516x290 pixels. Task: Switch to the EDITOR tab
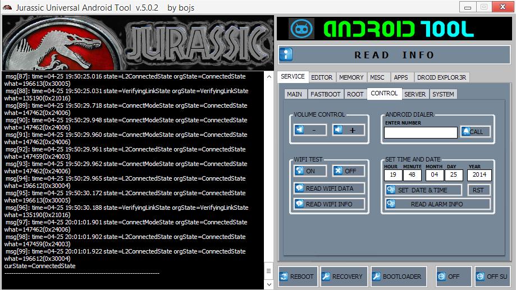[322, 77]
